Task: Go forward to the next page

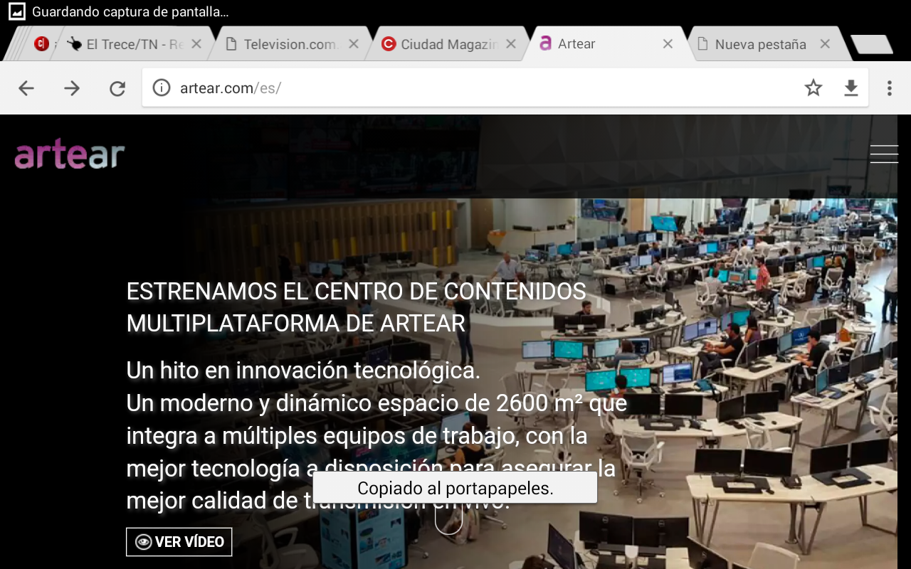Action: coord(72,88)
